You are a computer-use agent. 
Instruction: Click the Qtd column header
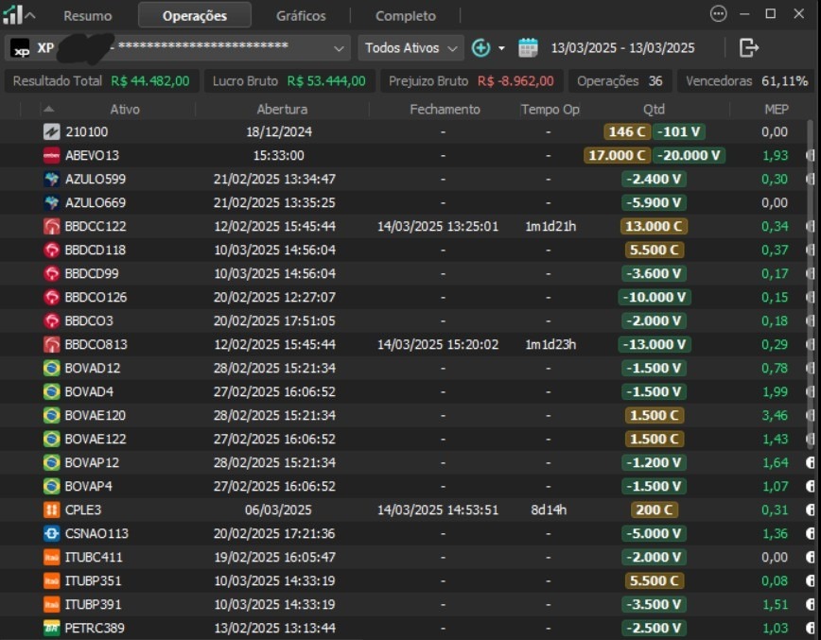point(654,110)
